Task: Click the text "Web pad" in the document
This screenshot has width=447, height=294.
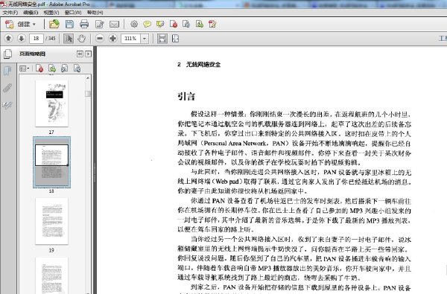Action: tap(227, 182)
